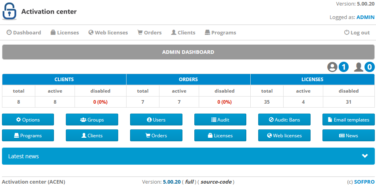Go to Web licenses in top navigation
376x186 pixels.
108,32
